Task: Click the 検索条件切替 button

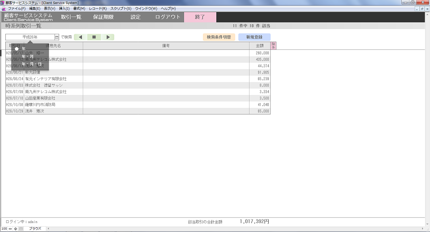Action: tap(219, 37)
